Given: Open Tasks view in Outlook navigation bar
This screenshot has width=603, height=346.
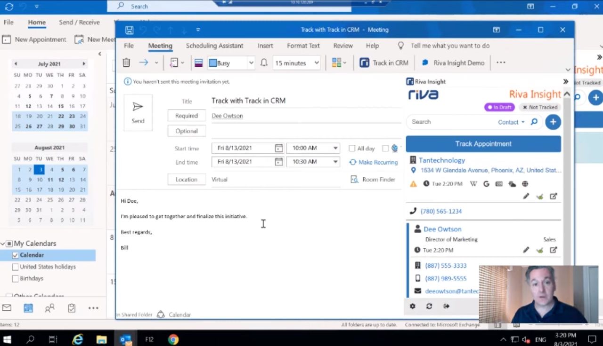Looking at the screenshot, I should tap(72, 308).
